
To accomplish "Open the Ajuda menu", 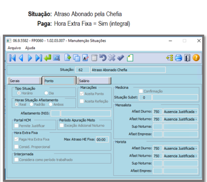I will point(30,48).
